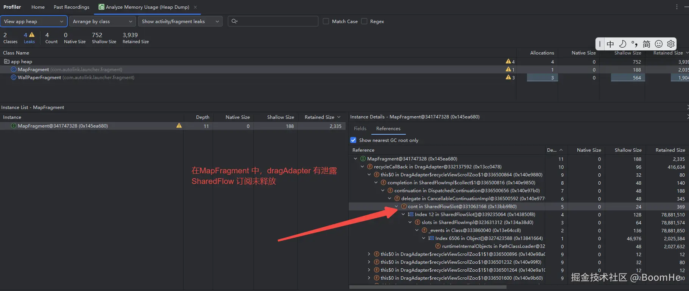This screenshot has height=291, width=689.
Task: Select runtimeInternalObjects in PathClassLoader row
Action: [519, 246]
